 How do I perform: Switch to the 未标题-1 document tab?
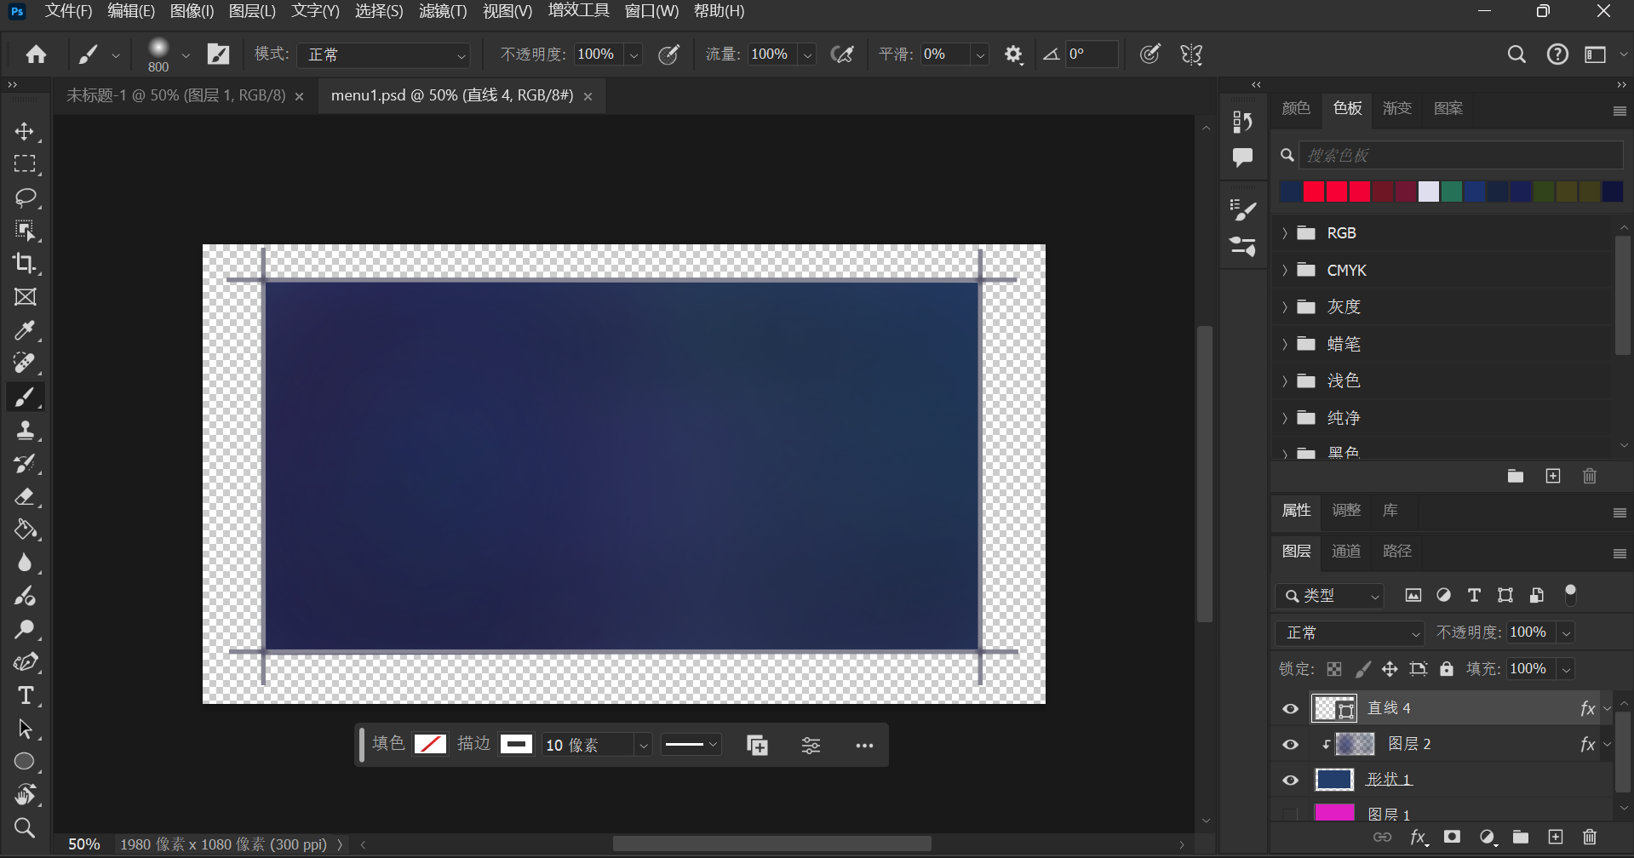coord(176,95)
